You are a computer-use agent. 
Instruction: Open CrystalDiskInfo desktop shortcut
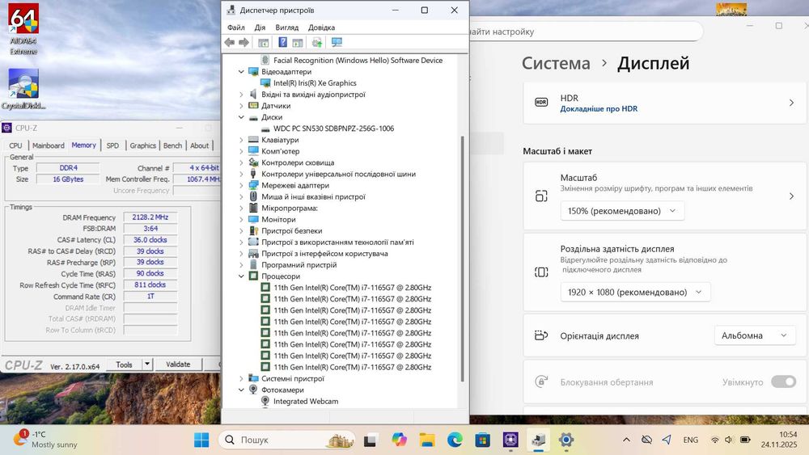click(x=23, y=89)
